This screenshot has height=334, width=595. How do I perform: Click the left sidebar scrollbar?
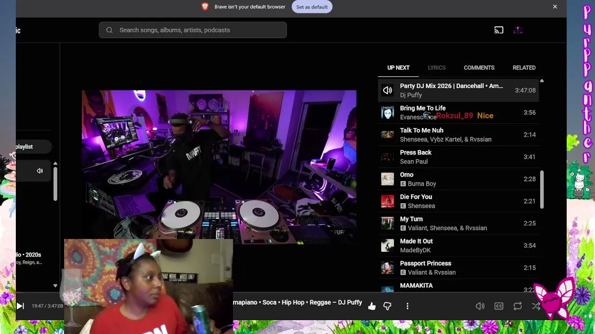pos(55,184)
